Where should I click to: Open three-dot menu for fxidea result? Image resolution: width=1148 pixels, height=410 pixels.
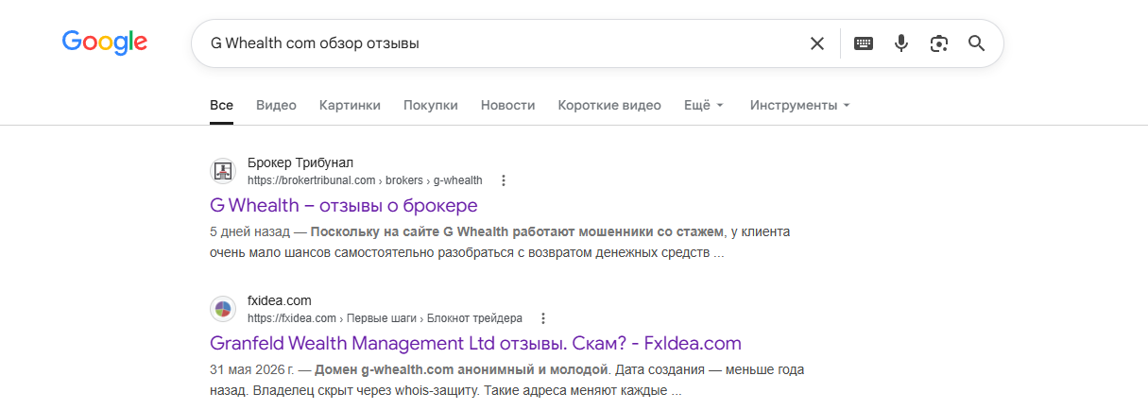point(543,318)
